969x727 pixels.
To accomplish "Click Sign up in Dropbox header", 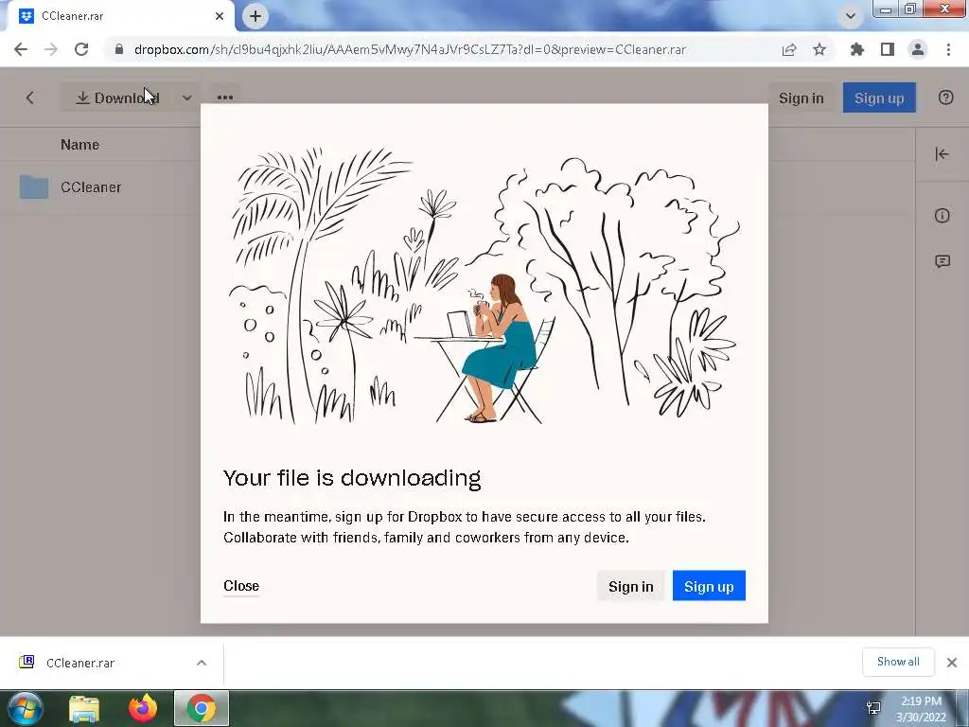I will point(879,98).
